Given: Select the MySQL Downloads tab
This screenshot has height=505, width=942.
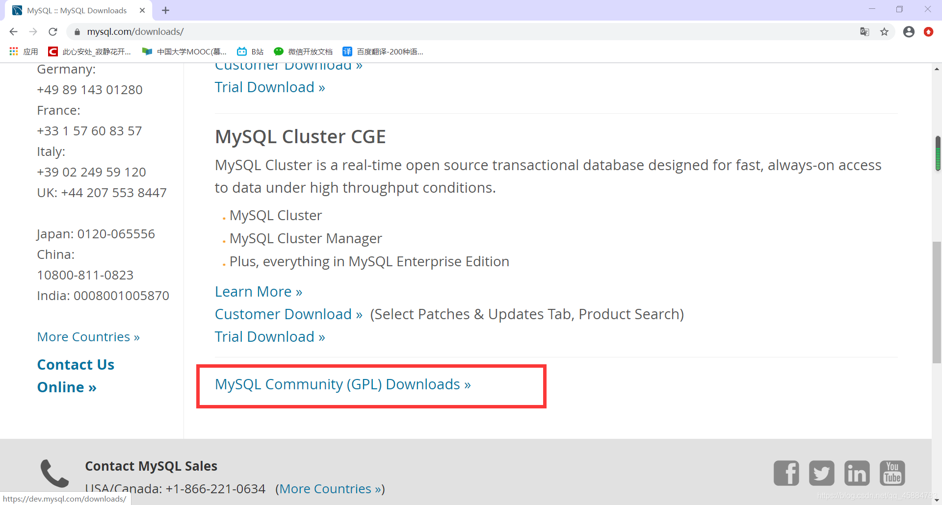Looking at the screenshot, I should [78, 10].
